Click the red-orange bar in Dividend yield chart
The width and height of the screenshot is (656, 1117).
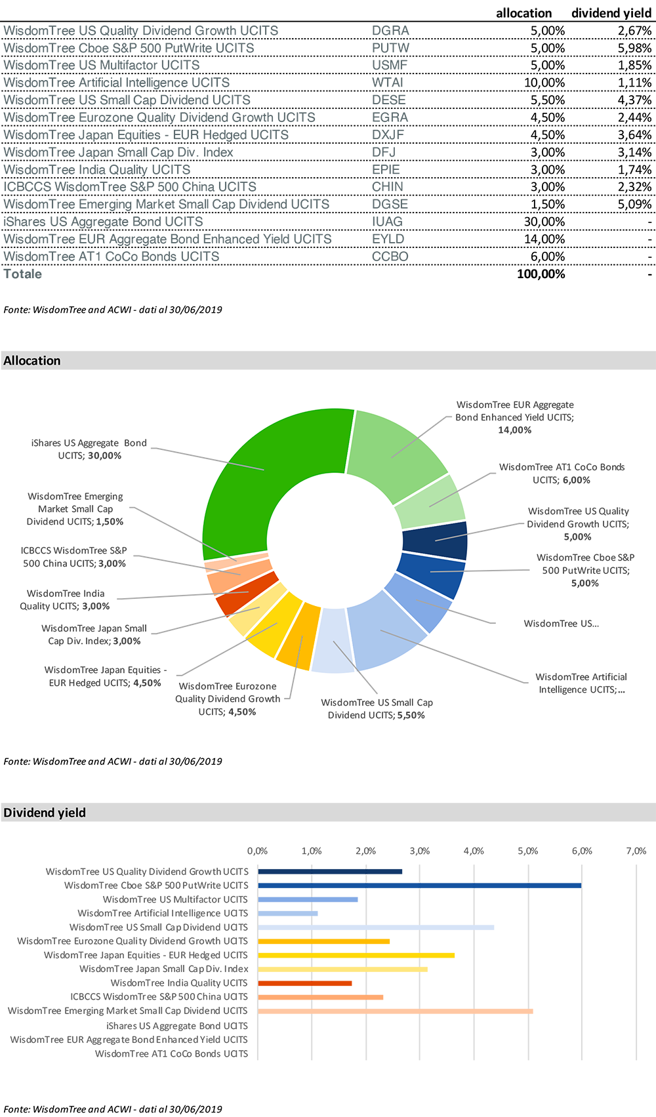coord(307,983)
